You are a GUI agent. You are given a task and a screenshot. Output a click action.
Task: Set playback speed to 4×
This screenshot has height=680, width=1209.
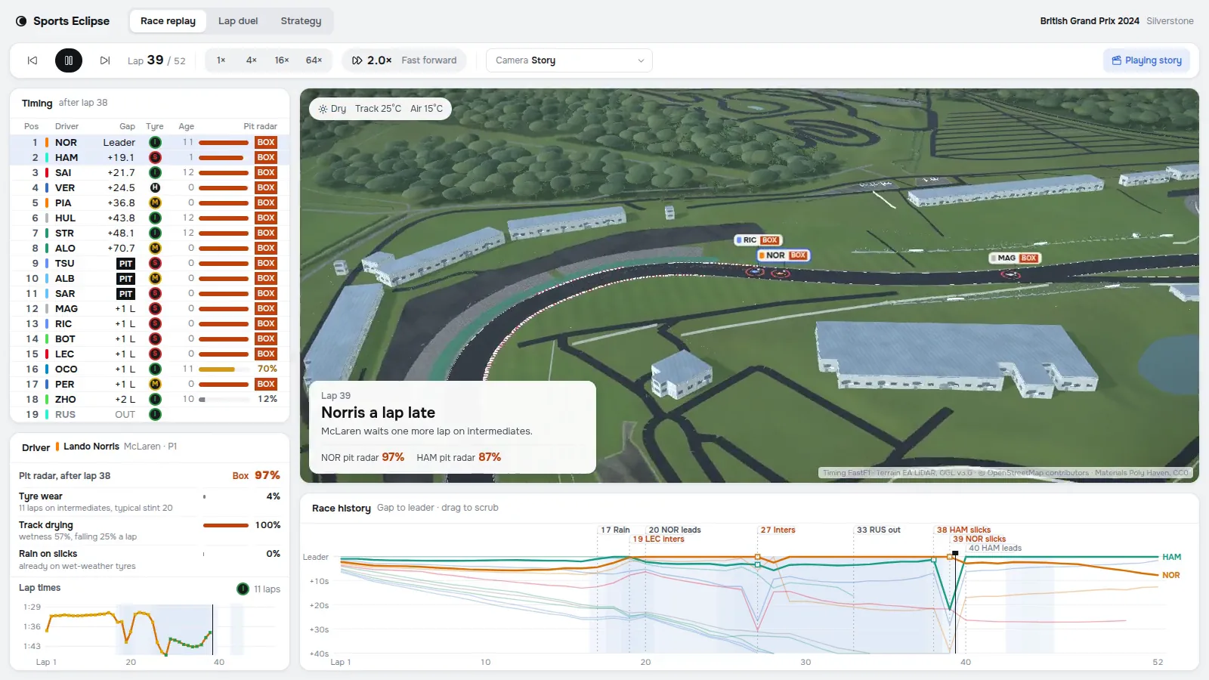pyautogui.click(x=252, y=60)
